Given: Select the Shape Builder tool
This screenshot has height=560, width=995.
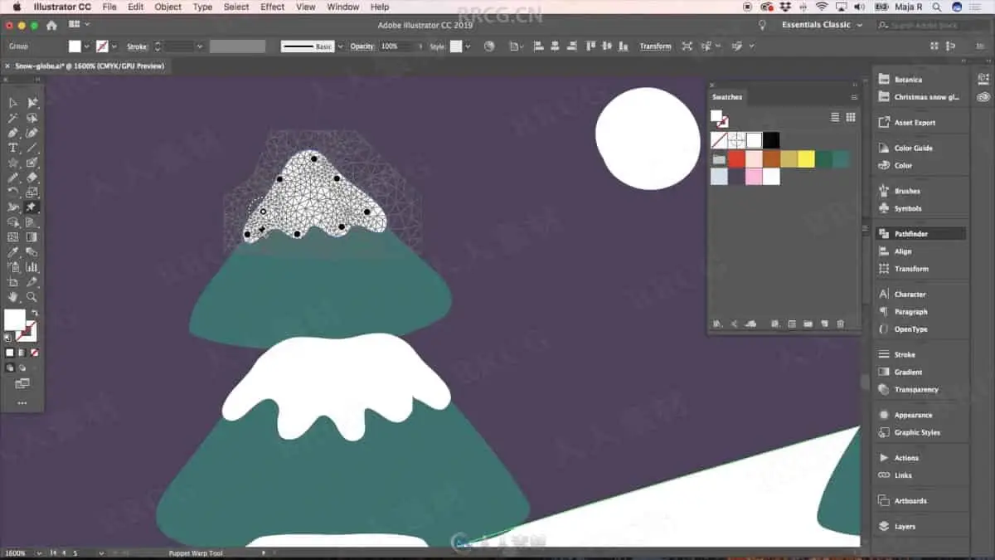Looking at the screenshot, I should (13, 222).
